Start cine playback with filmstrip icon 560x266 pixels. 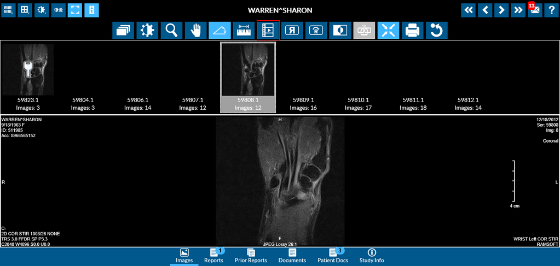click(268, 31)
